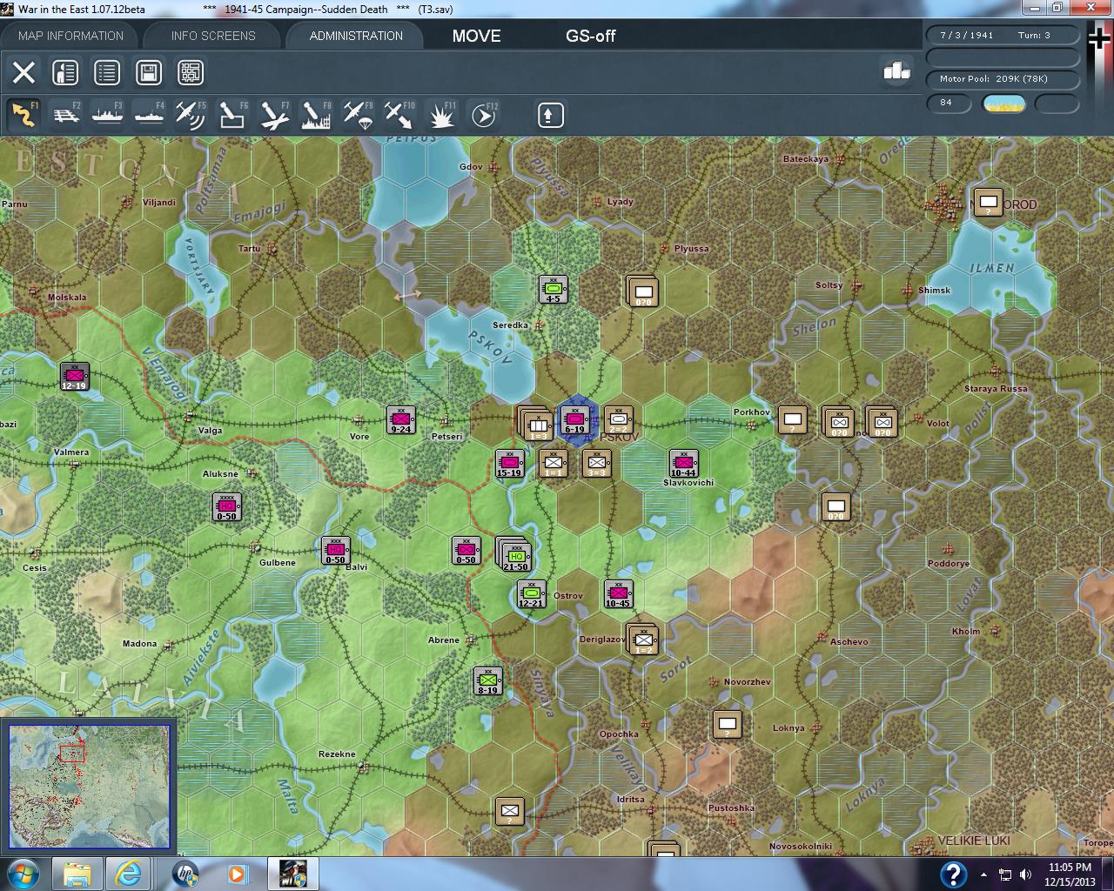Screen dimensions: 1114x891
Task: Select the Soviet unit near Loknya
Action: [x=727, y=725]
